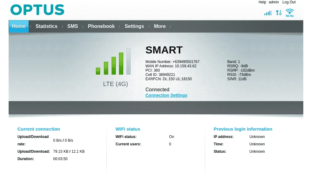The height and width of the screenshot is (185, 315).
Task: Click the EARFCN: DL:150 UL:18150 line
Action: [x=169, y=79]
